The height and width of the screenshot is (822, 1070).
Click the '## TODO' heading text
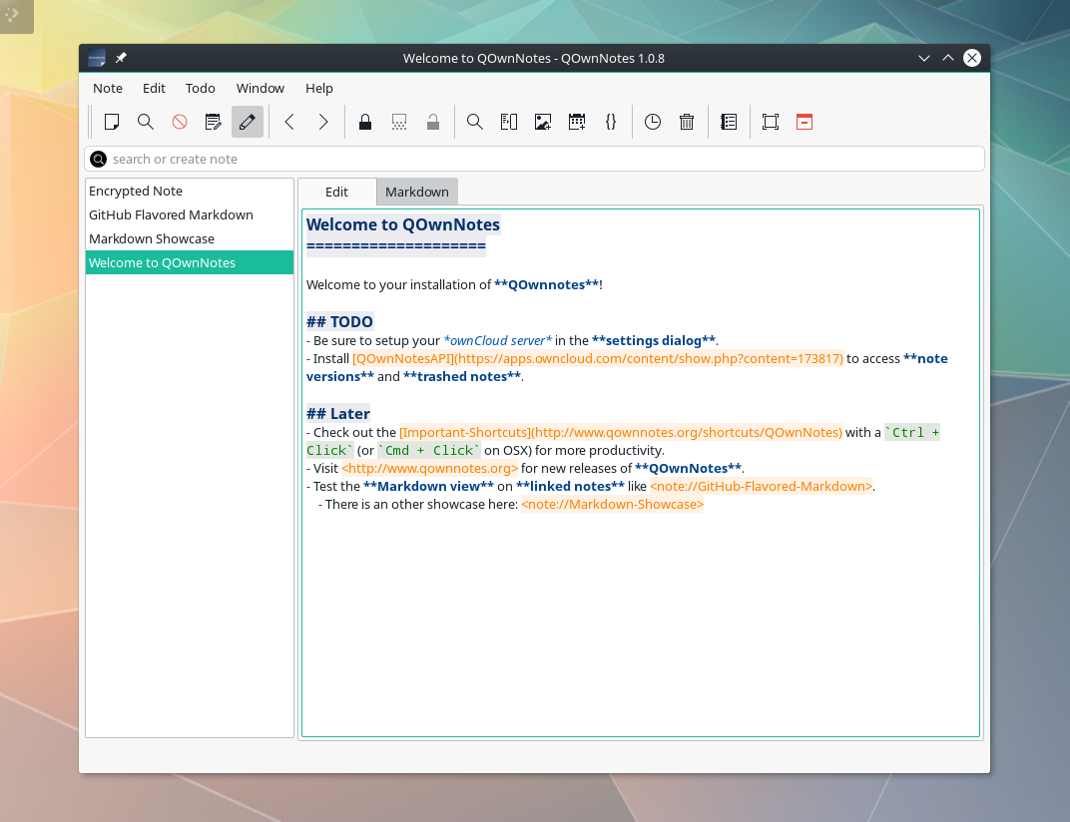[x=339, y=321]
